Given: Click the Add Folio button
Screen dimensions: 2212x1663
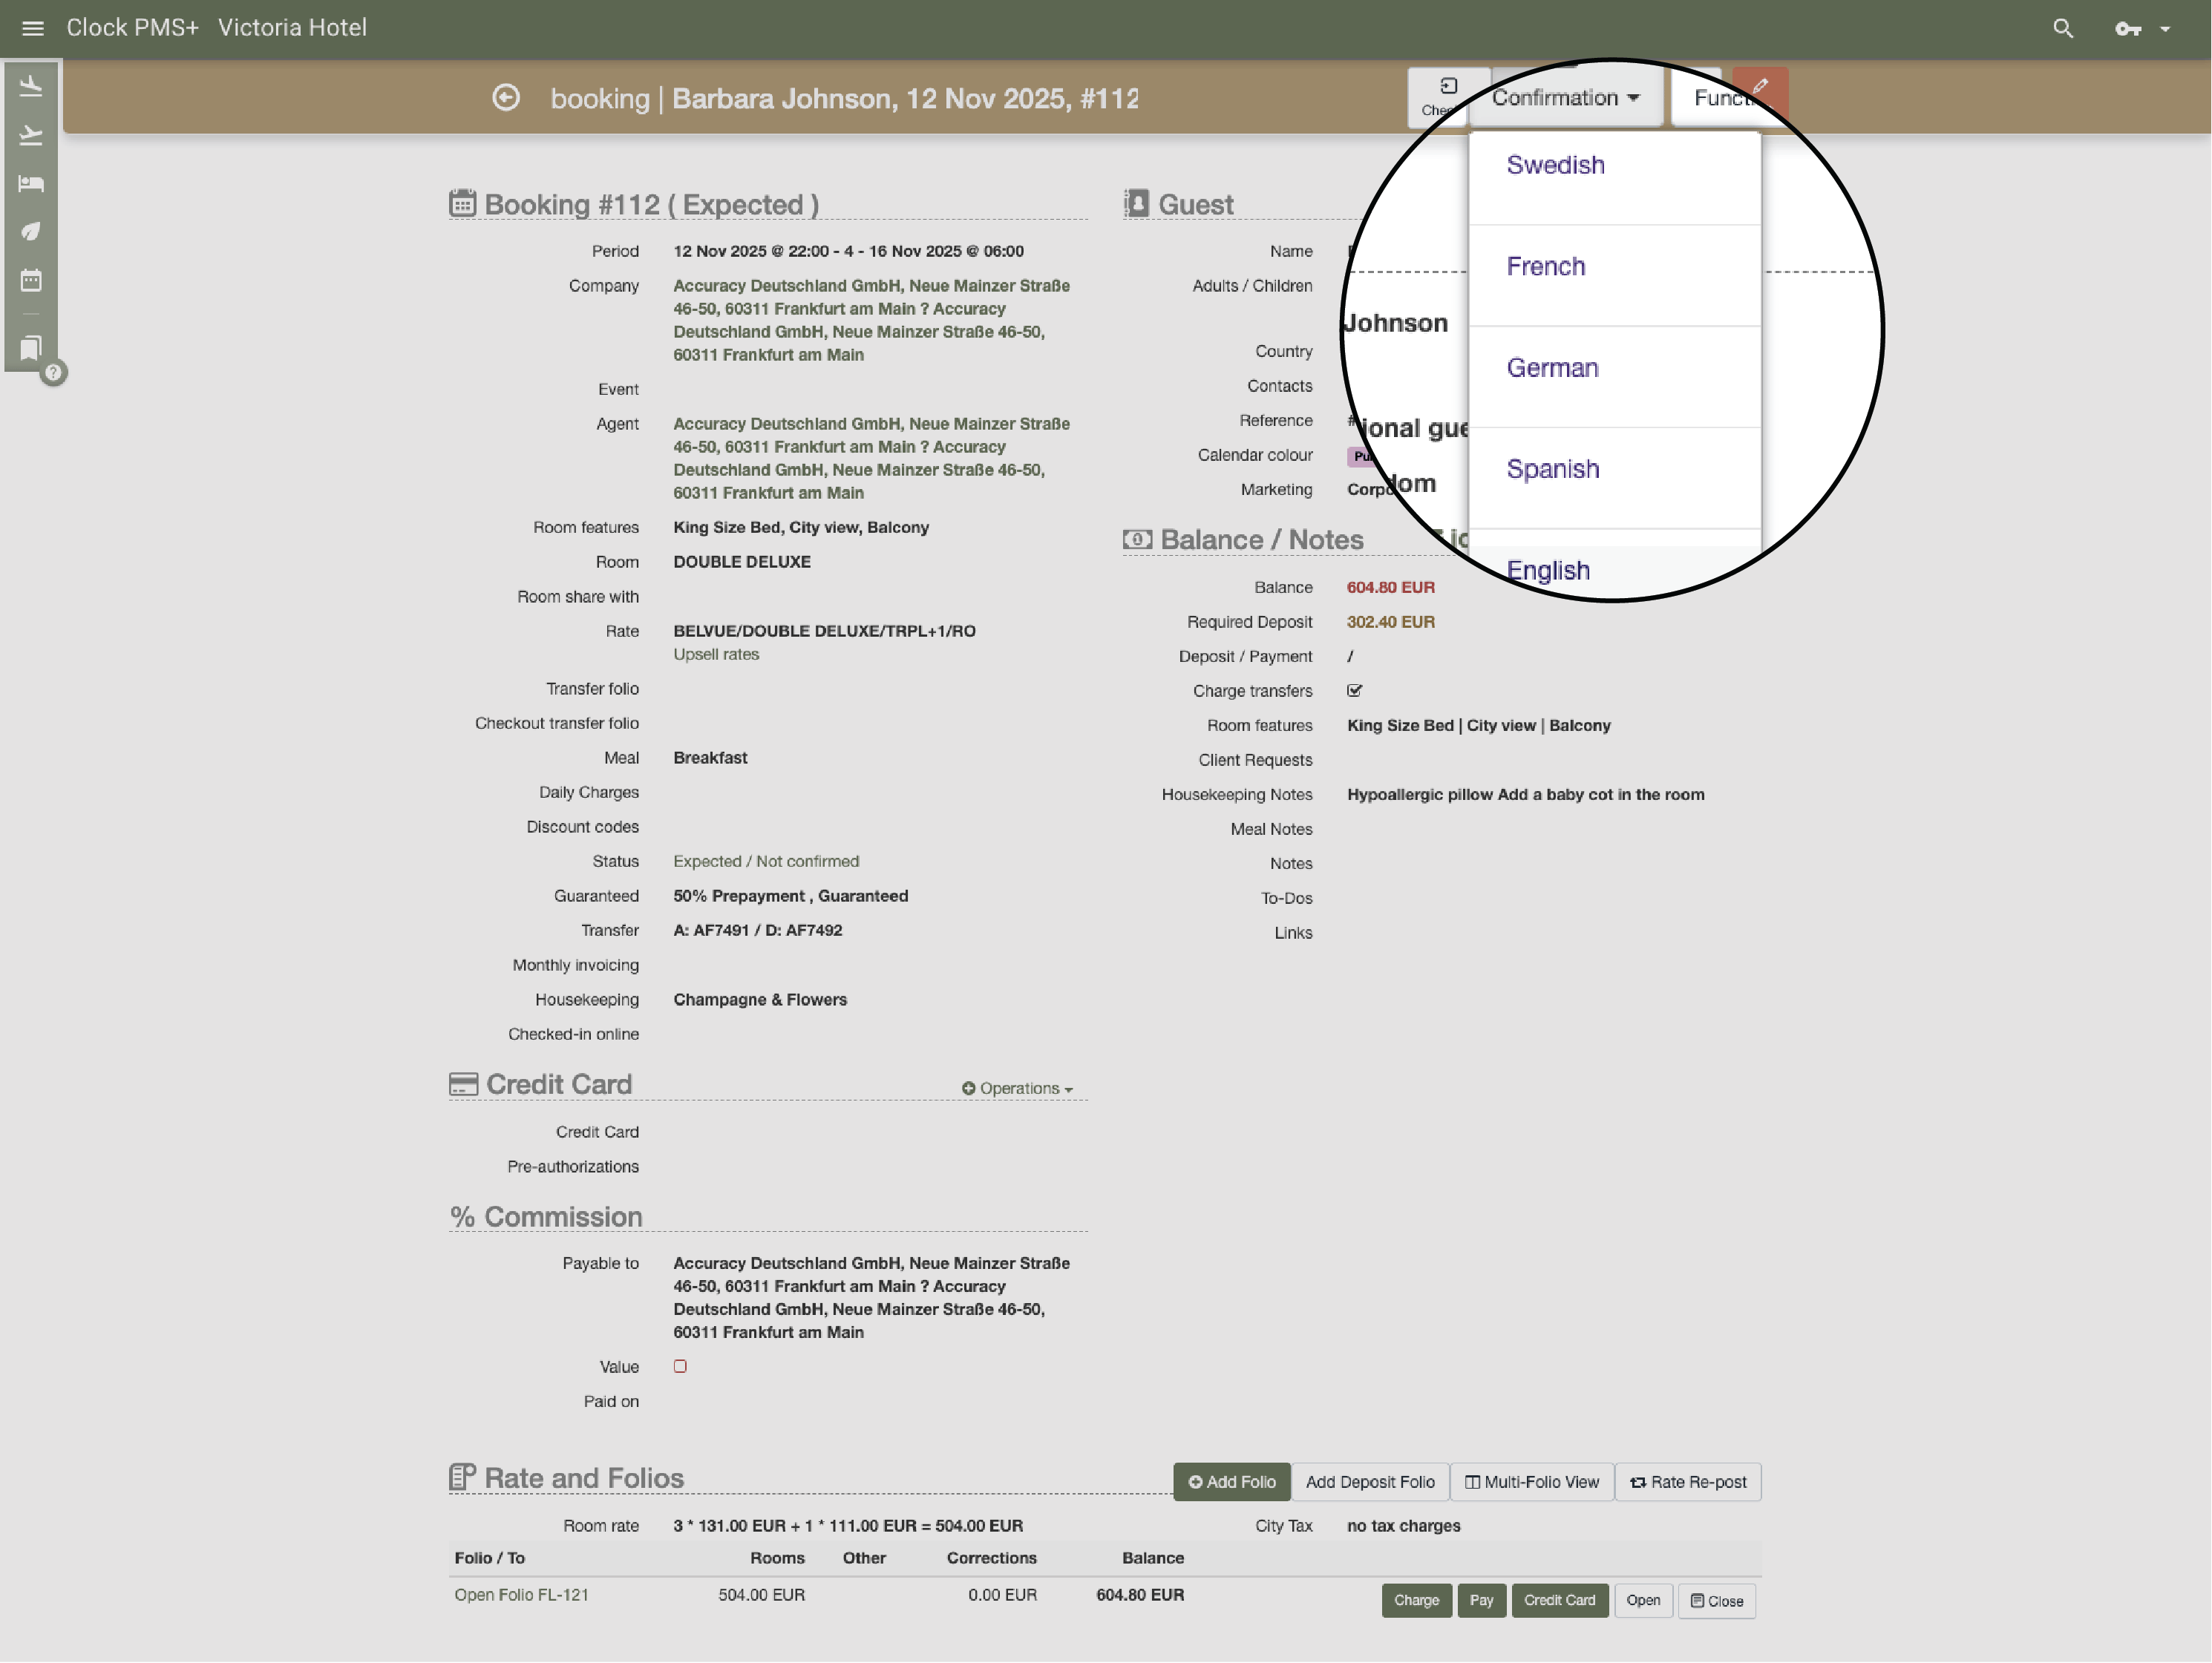Looking at the screenshot, I should click(x=1231, y=1481).
